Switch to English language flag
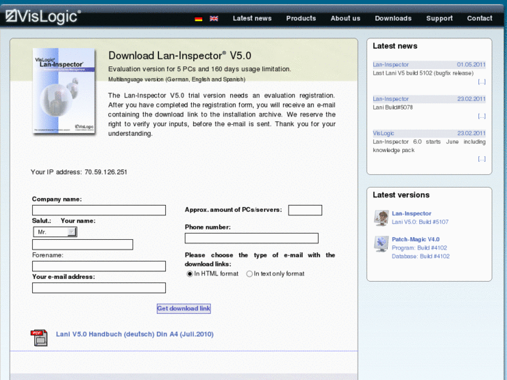 tap(213, 19)
